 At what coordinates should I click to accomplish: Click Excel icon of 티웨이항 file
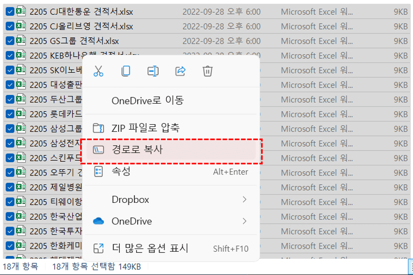click(x=21, y=202)
